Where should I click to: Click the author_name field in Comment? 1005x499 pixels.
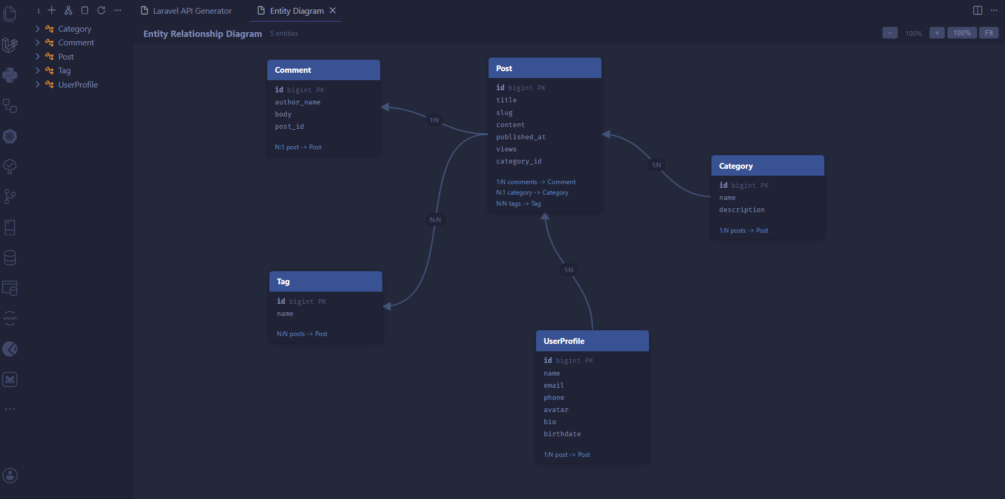pyautogui.click(x=297, y=102)
